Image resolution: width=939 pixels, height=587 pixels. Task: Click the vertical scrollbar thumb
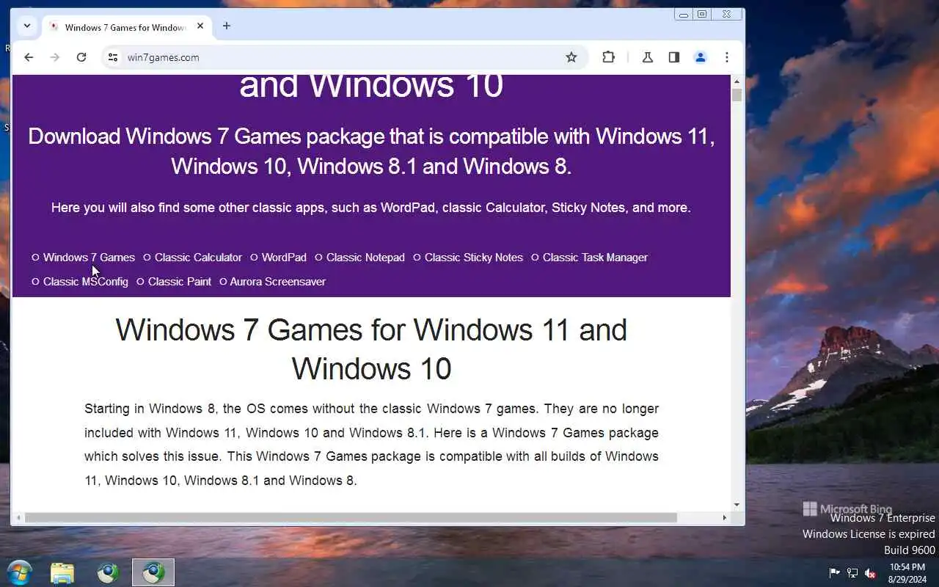737,95
